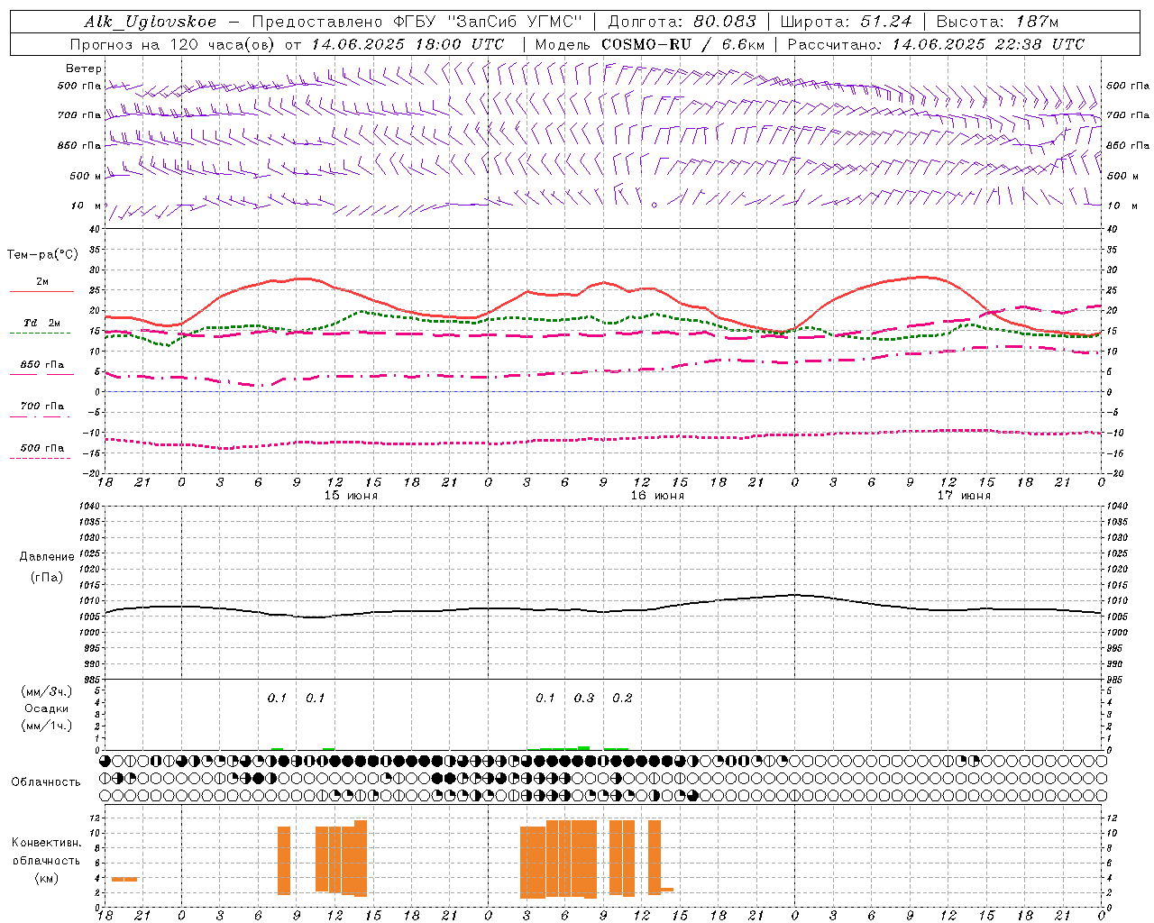Image resolution: width=1154 pixels, height=923 pixels.
Task: Click the 1040 pressure axis label on left
Action: (x=88, y=507)
